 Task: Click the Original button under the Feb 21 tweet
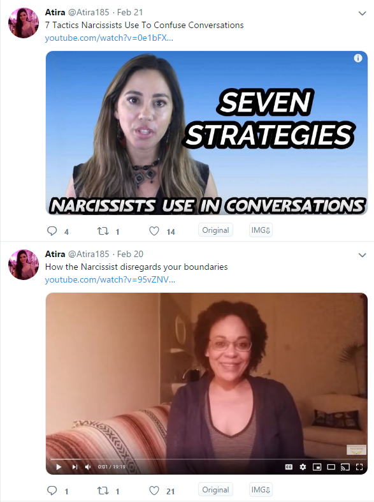click(215, 230)
